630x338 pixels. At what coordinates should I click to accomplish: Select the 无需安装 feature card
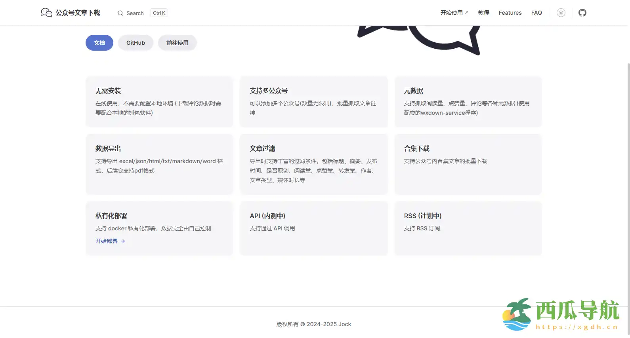tap(159, 102)
